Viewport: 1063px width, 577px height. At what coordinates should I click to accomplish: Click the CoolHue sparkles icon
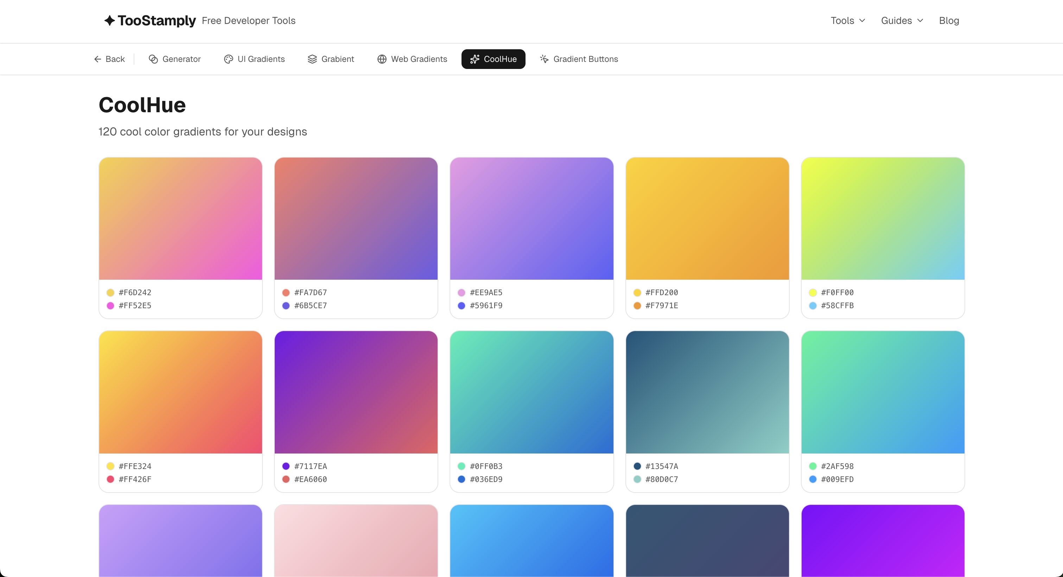coord(475,59)
